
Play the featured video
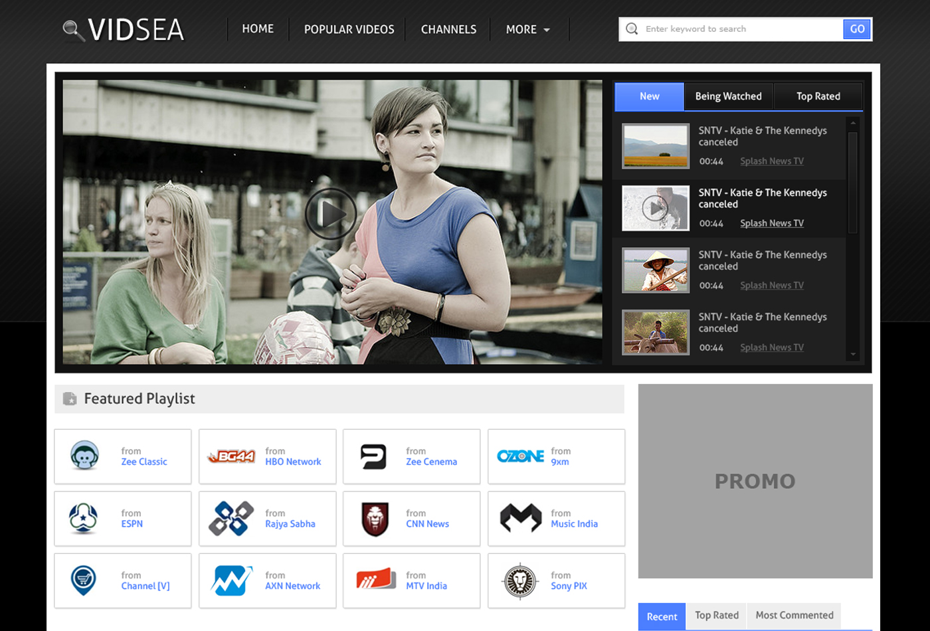[331, 214]
